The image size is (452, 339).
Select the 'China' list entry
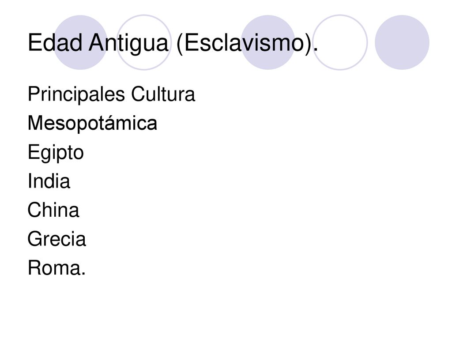click(53, 210)
